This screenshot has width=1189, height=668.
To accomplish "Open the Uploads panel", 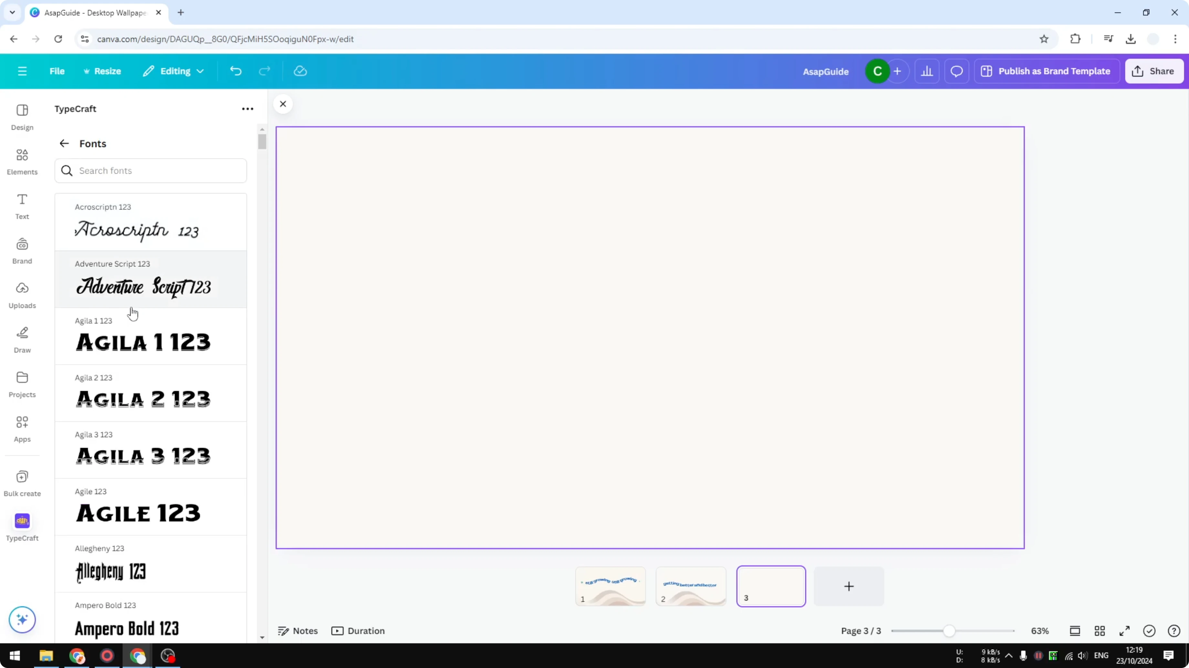I will 22,295.
